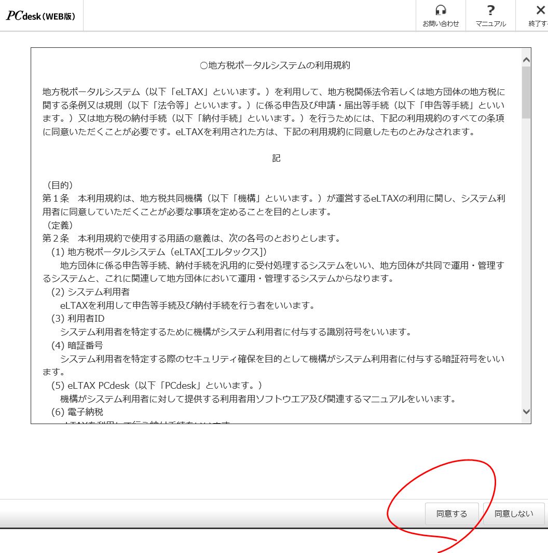Click the お問い合わせ label text
548x553 pixels.
pyautogui.click(x=441, y=23)
